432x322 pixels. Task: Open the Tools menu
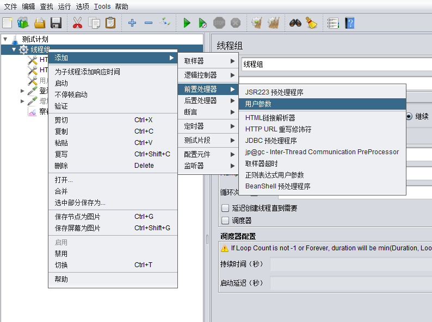click(x=102, y=7)
